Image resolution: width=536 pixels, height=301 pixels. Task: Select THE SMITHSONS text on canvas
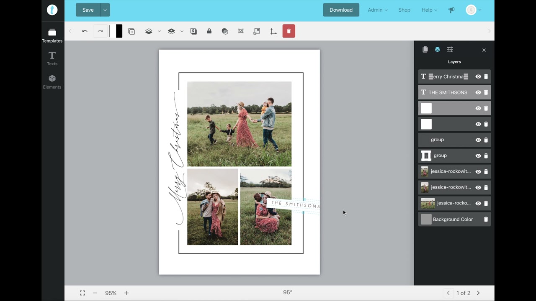tap(295, 205)
